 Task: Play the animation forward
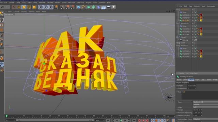coord(121,121)
